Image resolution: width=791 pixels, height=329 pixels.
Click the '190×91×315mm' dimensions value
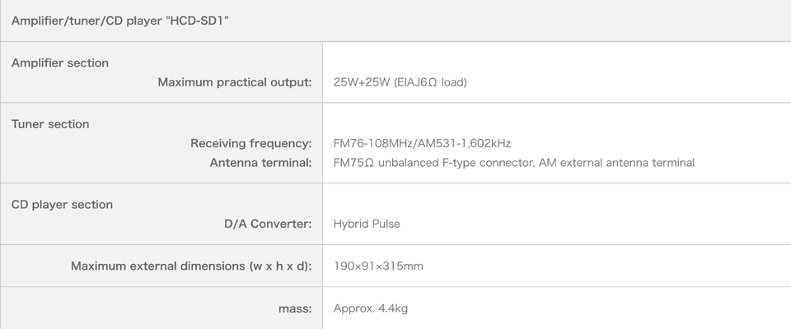tap(378, 266)
